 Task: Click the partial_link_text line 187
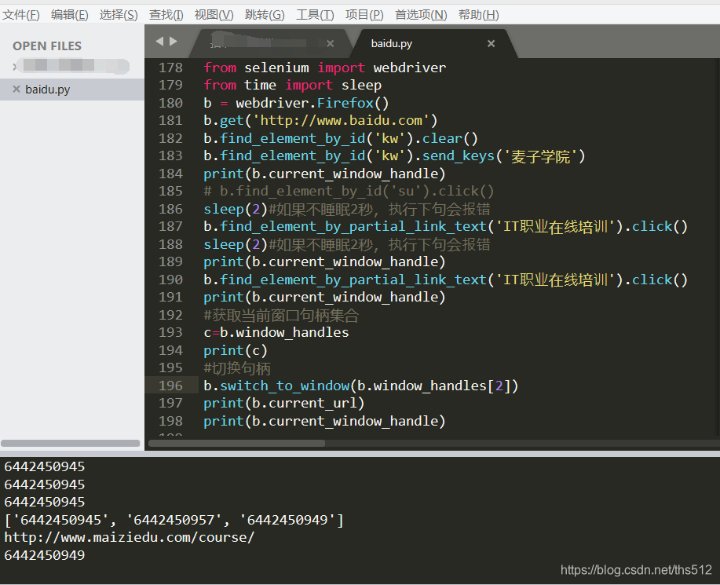click(445, 226)
